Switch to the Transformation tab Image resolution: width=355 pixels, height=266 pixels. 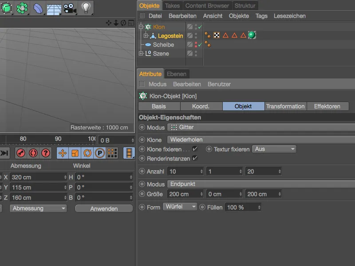[x=285, y=106]
